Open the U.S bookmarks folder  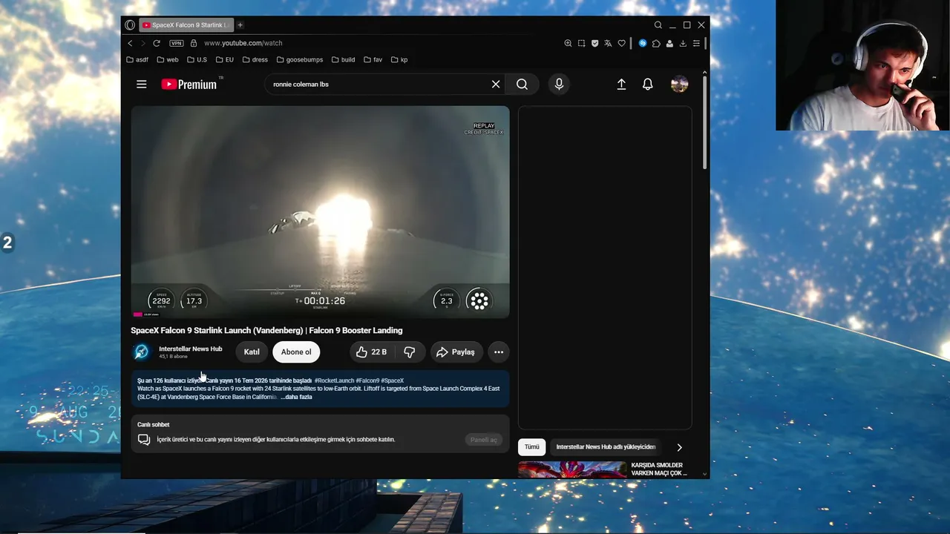(x=197, y=59)
